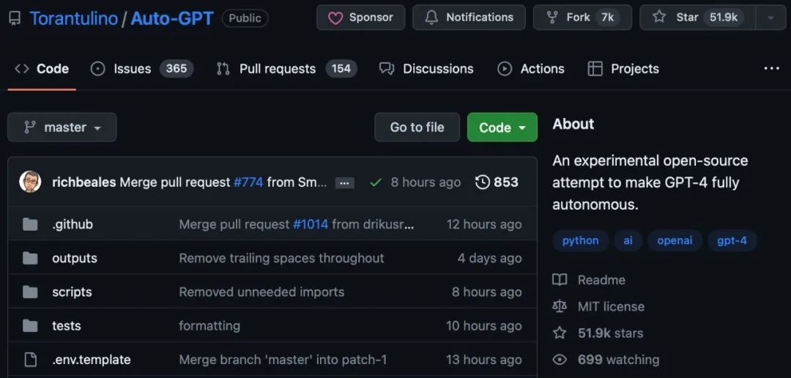
Task: Click the green check status icon
Action: tap(375, 182)
